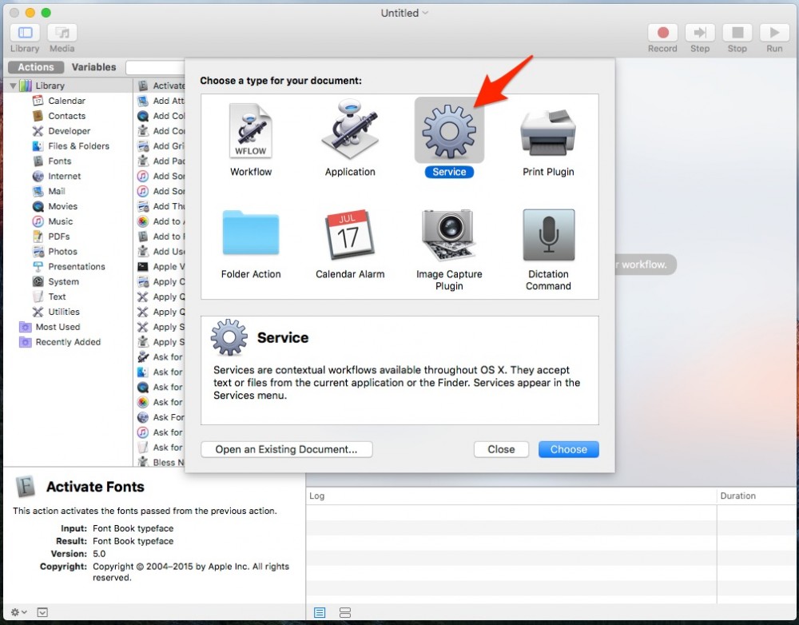
Task: Toggle the workflow execution checkbox at bottom left
Action: [42, 612]
